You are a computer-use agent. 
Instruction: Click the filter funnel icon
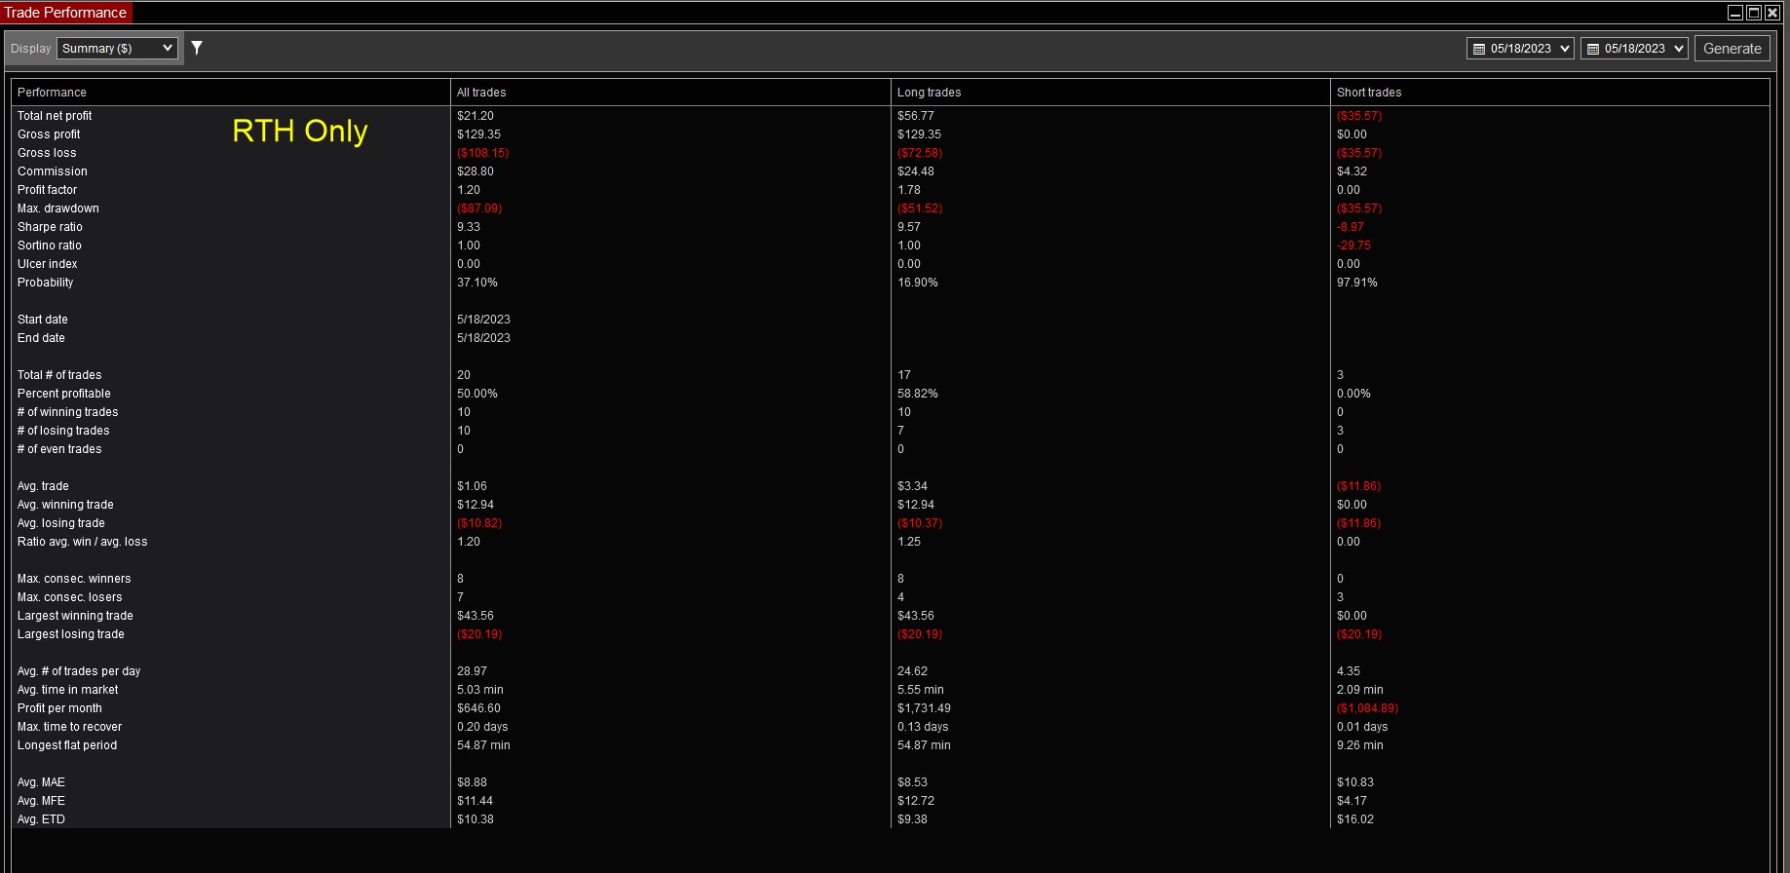[196, 48]
